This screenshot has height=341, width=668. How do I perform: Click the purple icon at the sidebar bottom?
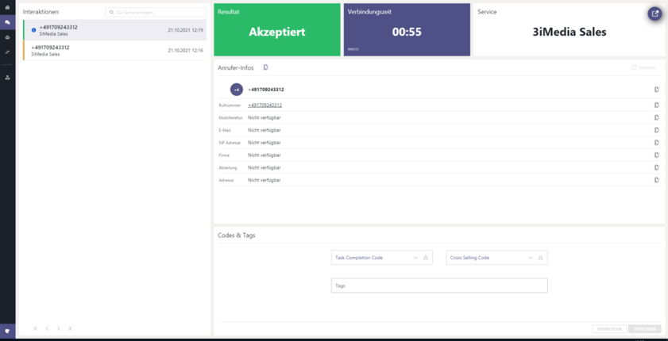click(7, 330)
